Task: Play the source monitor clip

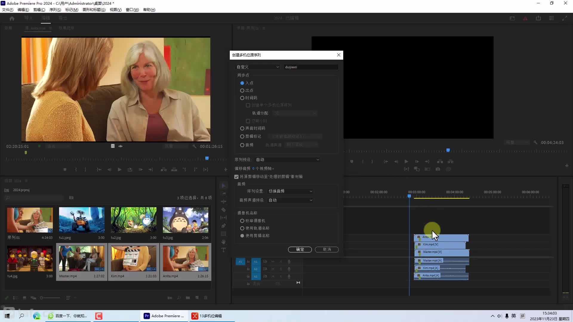Action: 119,170
